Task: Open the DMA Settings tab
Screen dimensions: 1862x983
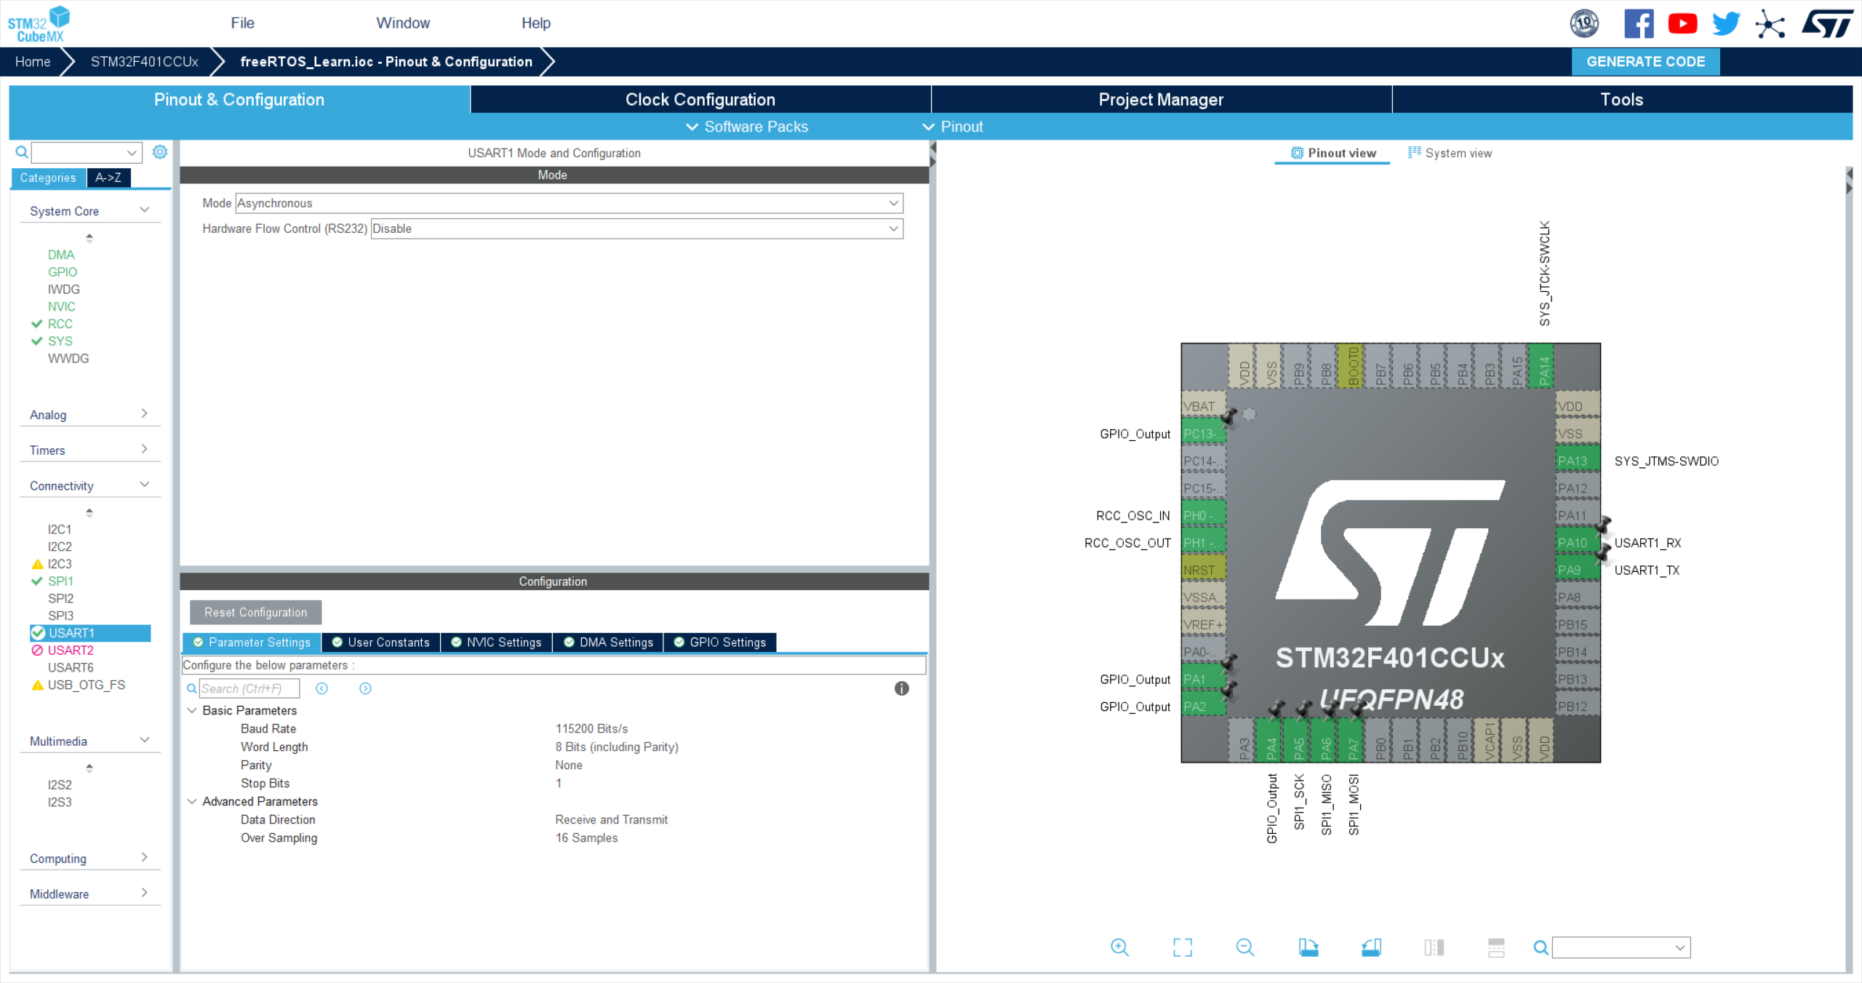Action: pos(609,642)
